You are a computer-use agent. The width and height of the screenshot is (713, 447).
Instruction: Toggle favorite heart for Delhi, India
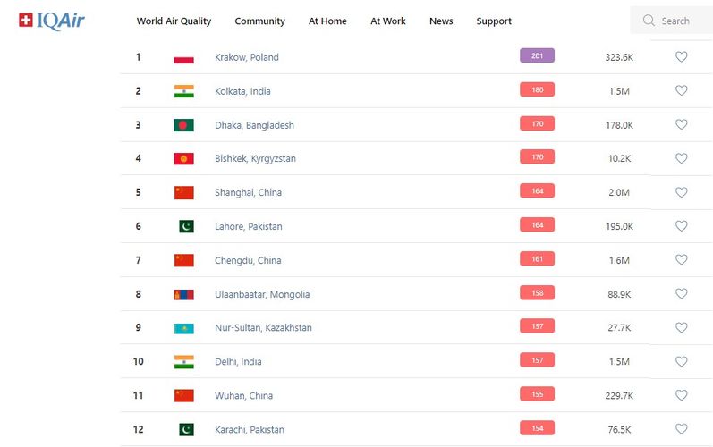coord(681,361)
